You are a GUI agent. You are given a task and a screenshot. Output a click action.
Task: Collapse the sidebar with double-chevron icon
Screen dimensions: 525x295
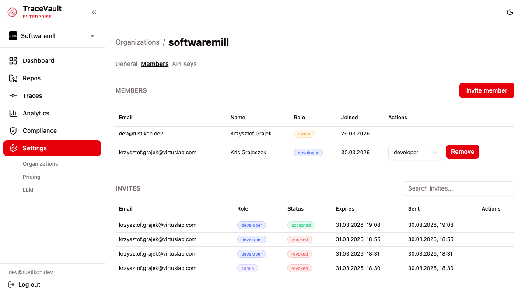pyautogui.click(x=94, y=12)
